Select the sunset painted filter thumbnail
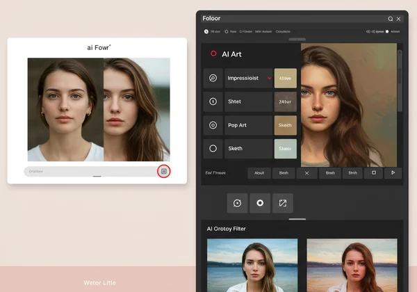The width and height of the screenshot is (417, 292). pos(352,265)
